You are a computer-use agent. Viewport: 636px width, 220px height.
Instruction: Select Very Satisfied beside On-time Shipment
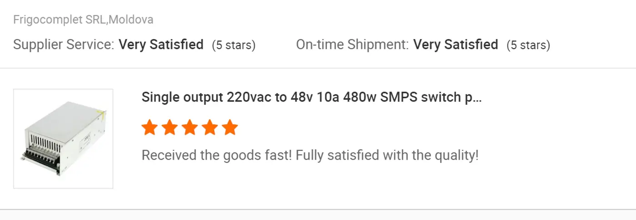pyautogui.click(x=456, y=45)
